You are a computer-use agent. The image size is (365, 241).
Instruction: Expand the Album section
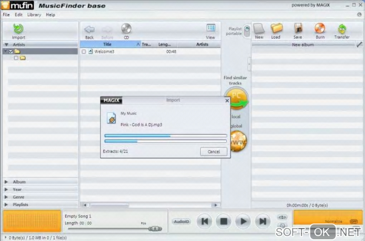(6, 182)
